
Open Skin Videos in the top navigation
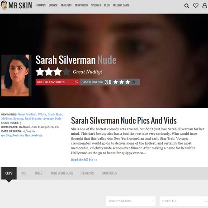pos(81,5)
